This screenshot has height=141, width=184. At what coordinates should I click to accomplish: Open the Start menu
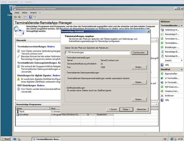[6, 139]
